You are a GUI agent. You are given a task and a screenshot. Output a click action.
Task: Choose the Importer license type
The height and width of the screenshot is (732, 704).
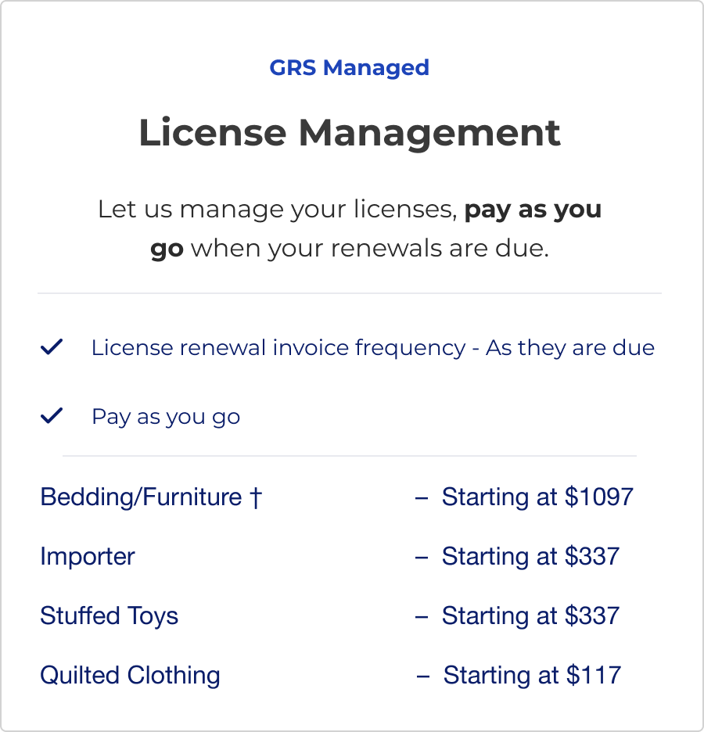[88, 557]
